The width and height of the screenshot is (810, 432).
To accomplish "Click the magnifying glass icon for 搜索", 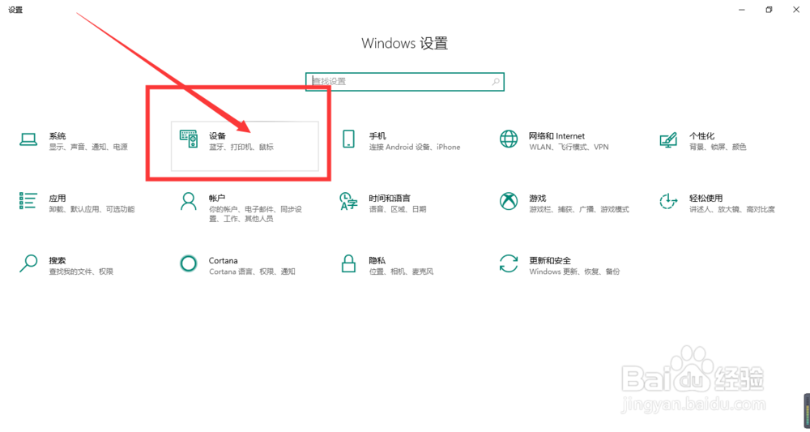I will tap(28, 263).
